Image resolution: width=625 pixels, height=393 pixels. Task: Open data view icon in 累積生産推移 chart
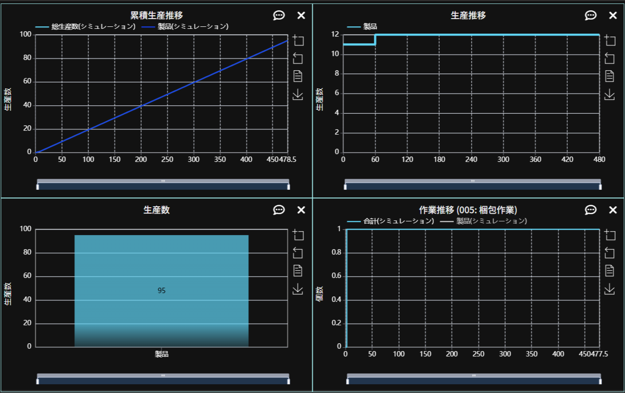pyautogui.click(x=298, y=76)
